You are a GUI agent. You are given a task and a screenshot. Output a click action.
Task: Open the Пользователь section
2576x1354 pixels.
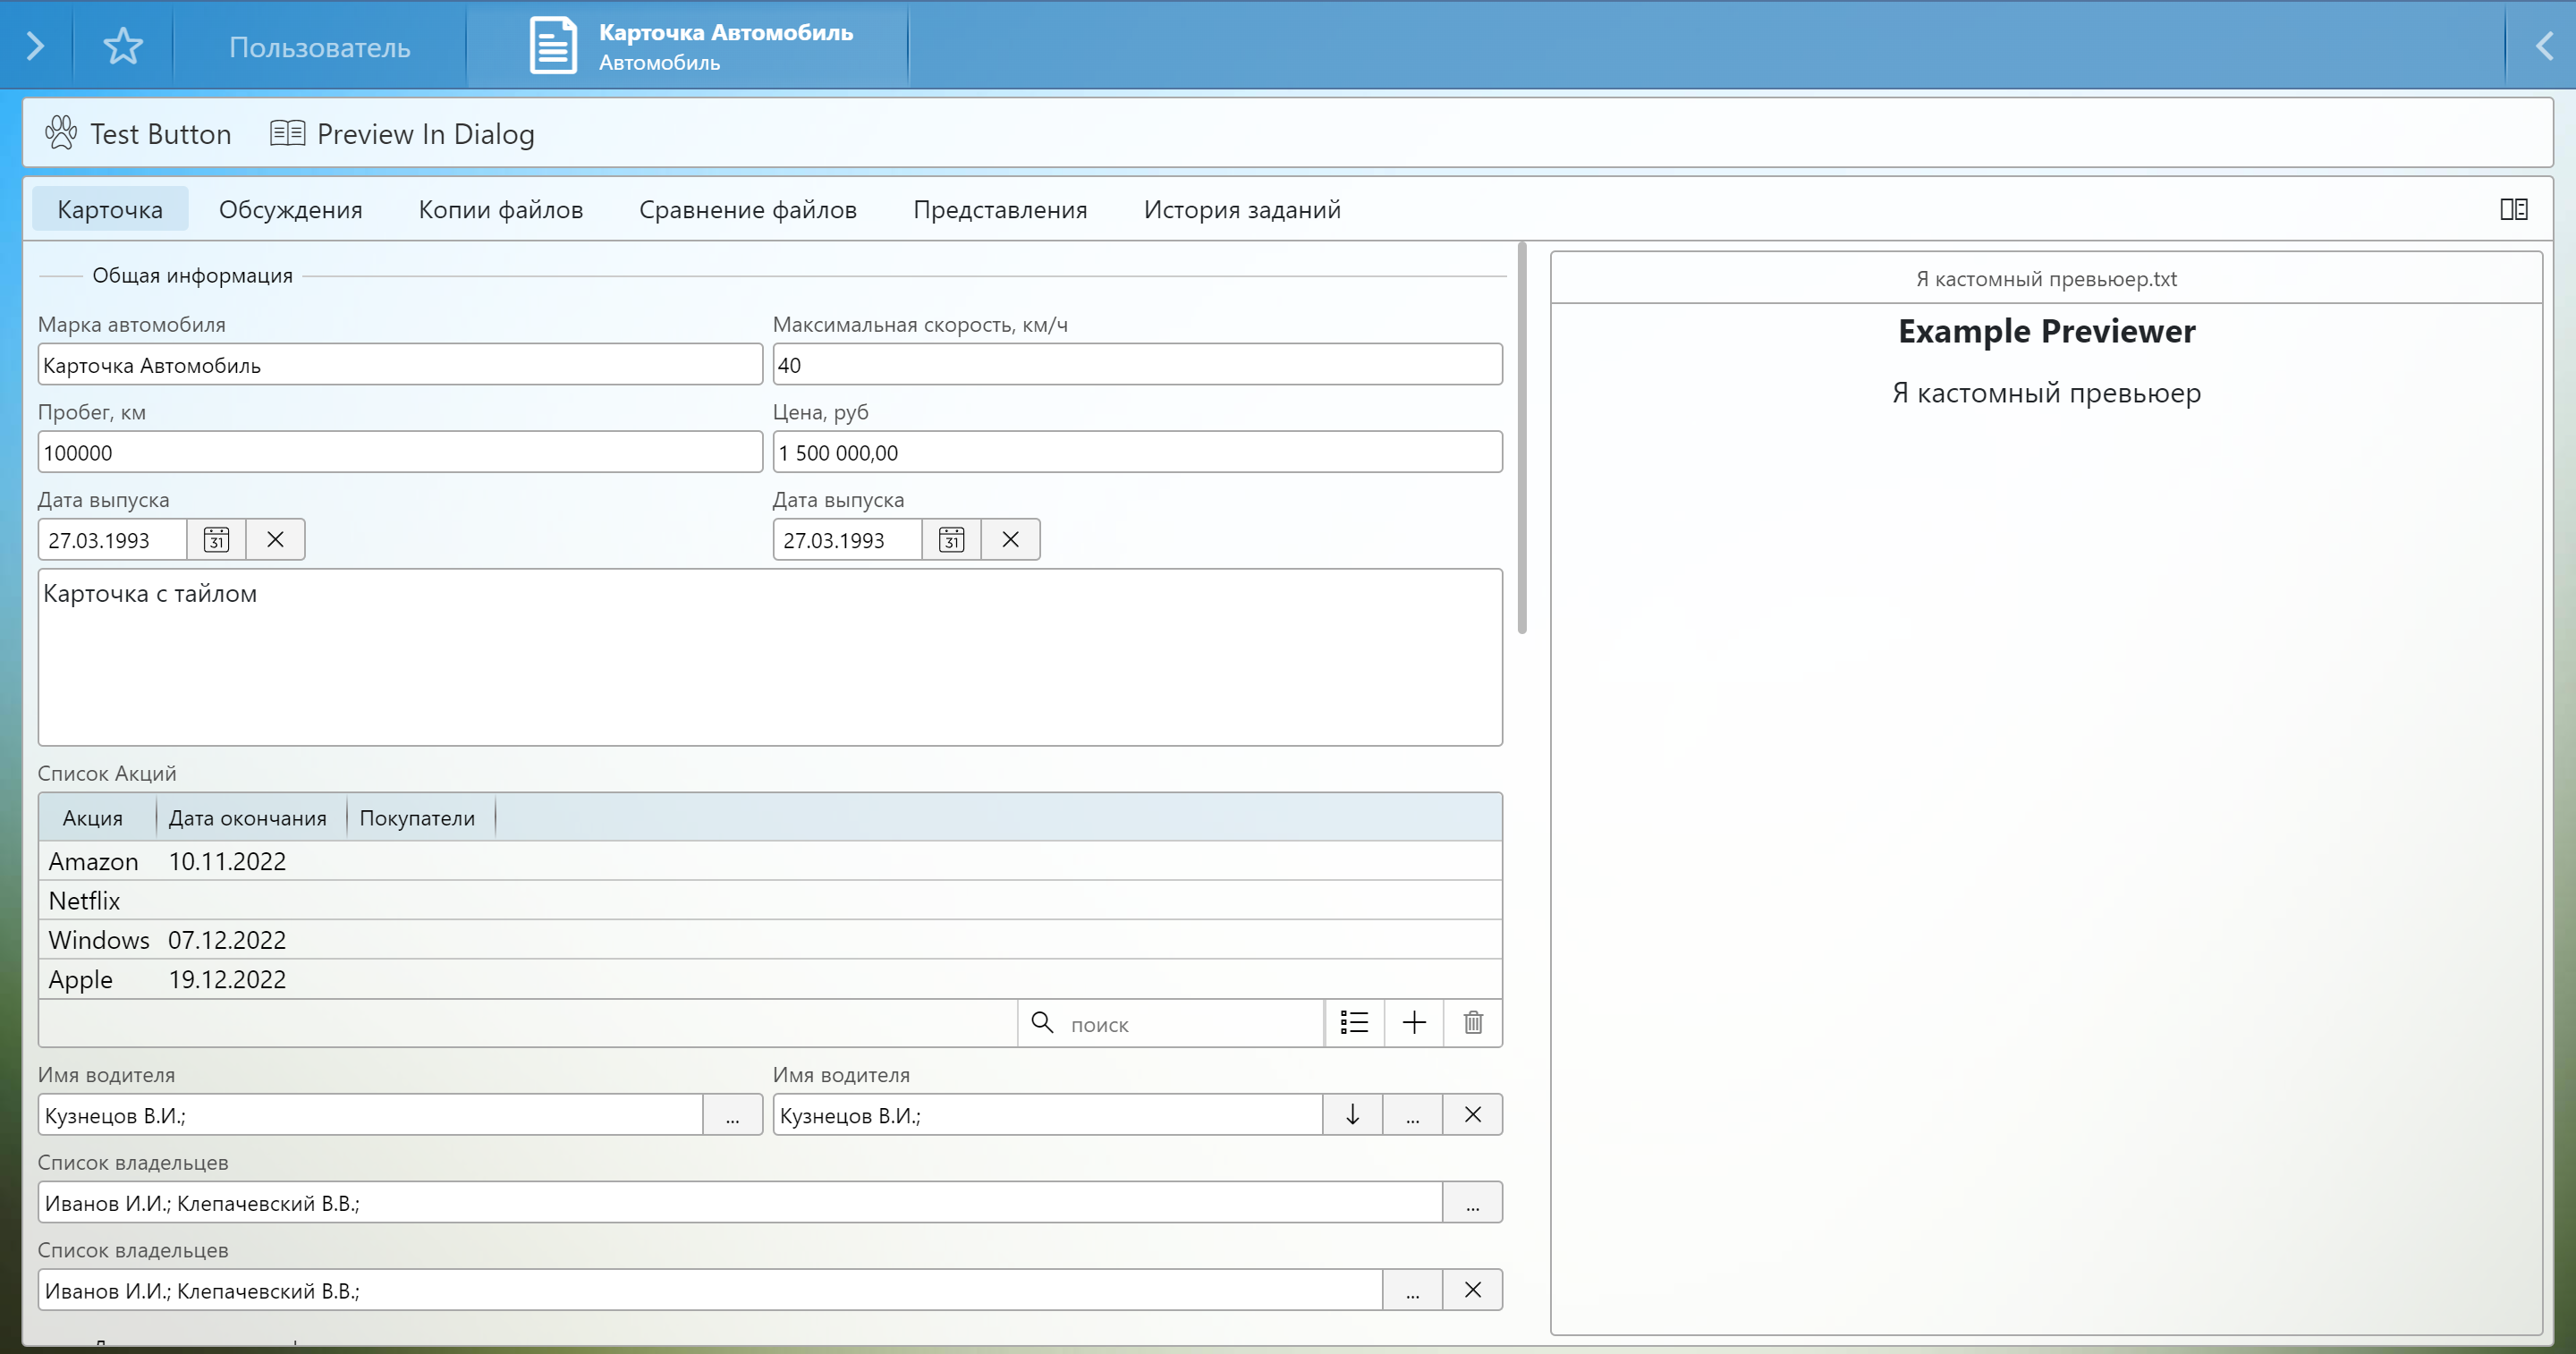pos(319,47)
